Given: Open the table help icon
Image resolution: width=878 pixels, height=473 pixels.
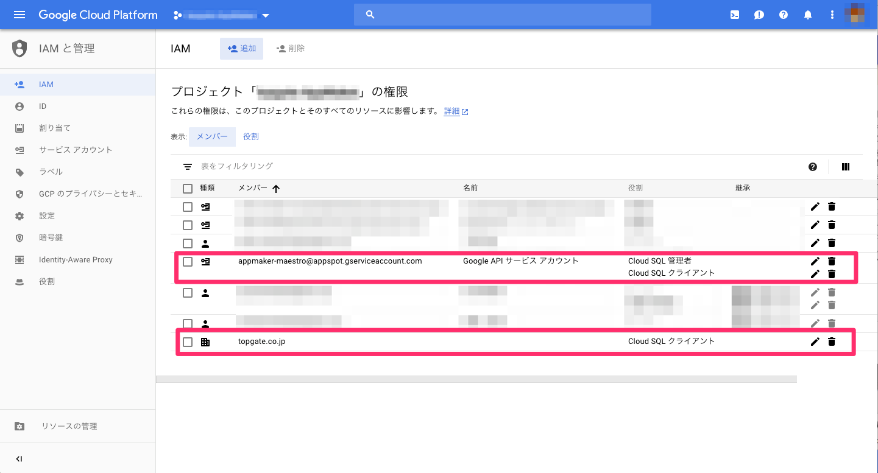Looking at the screenshot, I should tap(813, 167).
